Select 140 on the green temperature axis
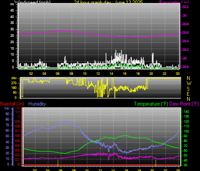The width and height of the screenshot is (200, 171). (186, 112)
